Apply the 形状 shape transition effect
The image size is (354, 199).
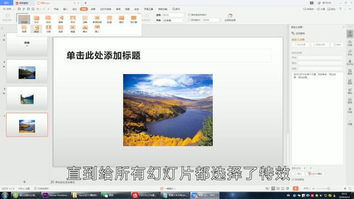pos(72,20)
